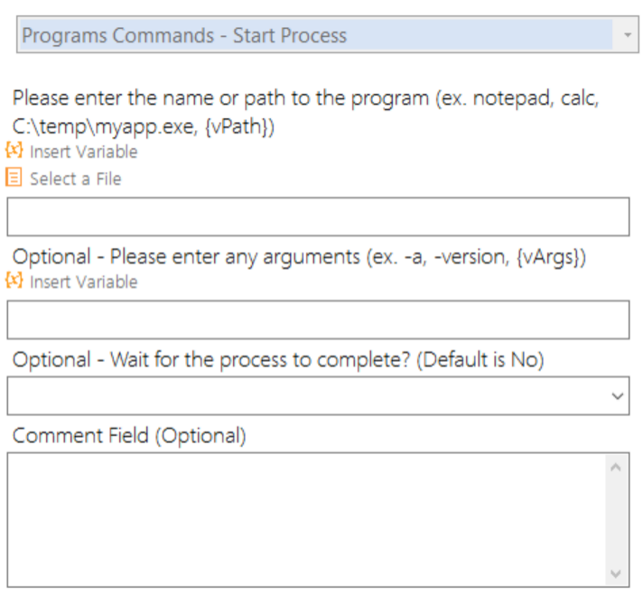
Task: Click the program path instruction label text
Action: pos(305,112)
